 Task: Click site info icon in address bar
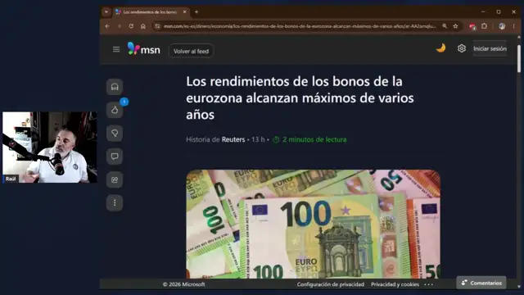157,26
